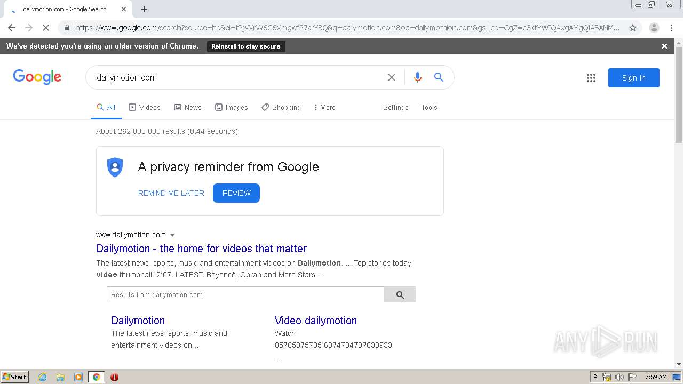The width and height of the screenshot is (683, 384).
Task: Open Dailymotion - the home for videos result
Action: tap(201, 249)
